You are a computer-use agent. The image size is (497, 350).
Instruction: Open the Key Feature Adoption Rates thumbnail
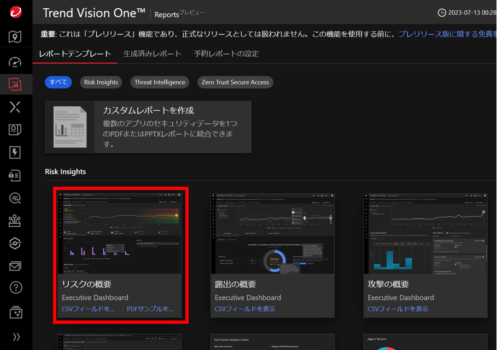273,342
